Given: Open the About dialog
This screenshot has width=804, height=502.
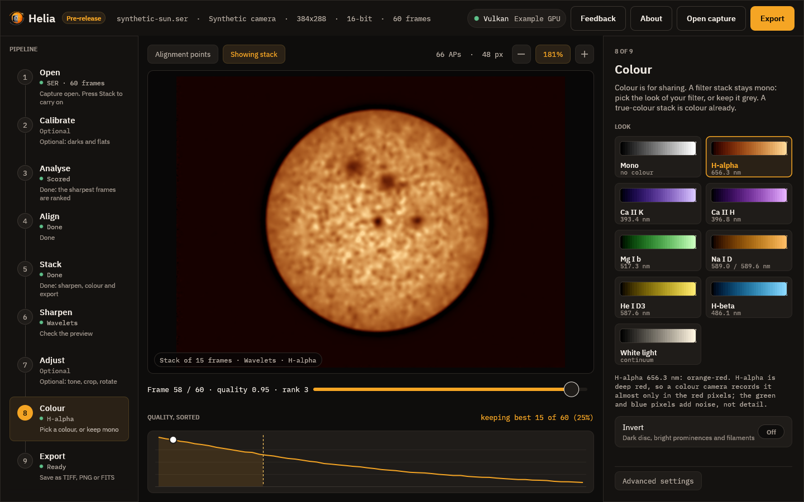Looking at the screenshot, I should point(651,18).
